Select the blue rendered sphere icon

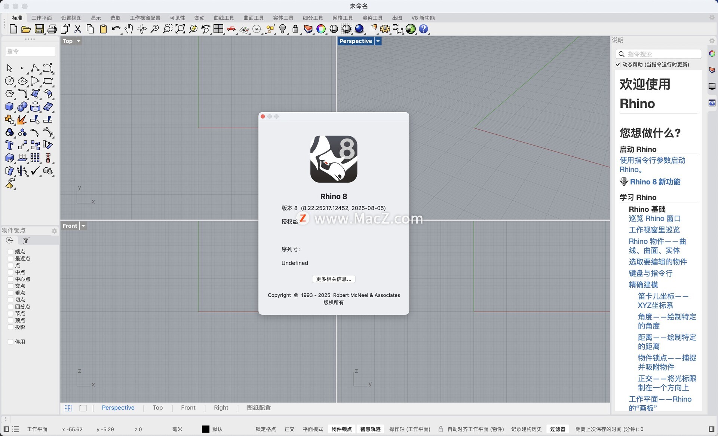359,29
